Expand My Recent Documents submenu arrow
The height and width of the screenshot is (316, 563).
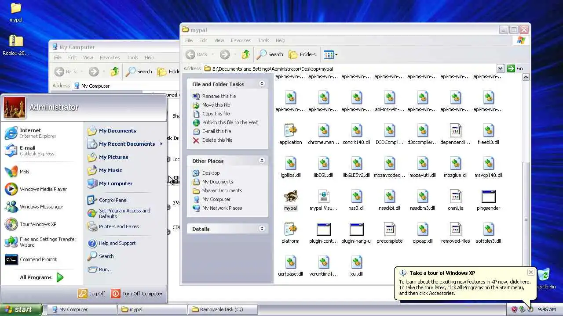(161, 144)
